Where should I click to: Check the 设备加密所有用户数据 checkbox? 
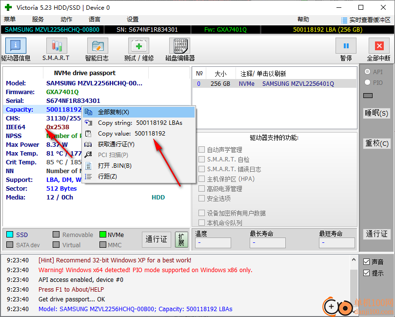click(x=201, y=213)
